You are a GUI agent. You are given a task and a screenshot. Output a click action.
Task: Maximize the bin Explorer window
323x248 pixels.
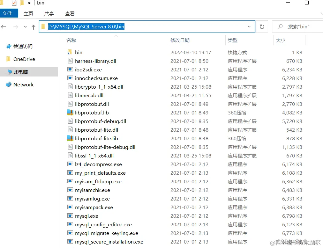click(306, 3)
